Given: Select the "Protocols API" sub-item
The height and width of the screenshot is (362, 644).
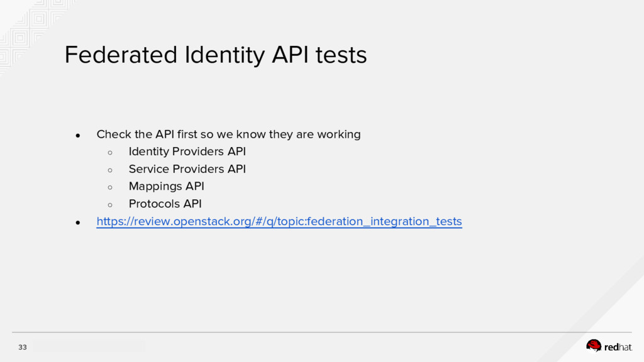Looking at the screenshot, I should pyautogui.click(x=165, y=204).
